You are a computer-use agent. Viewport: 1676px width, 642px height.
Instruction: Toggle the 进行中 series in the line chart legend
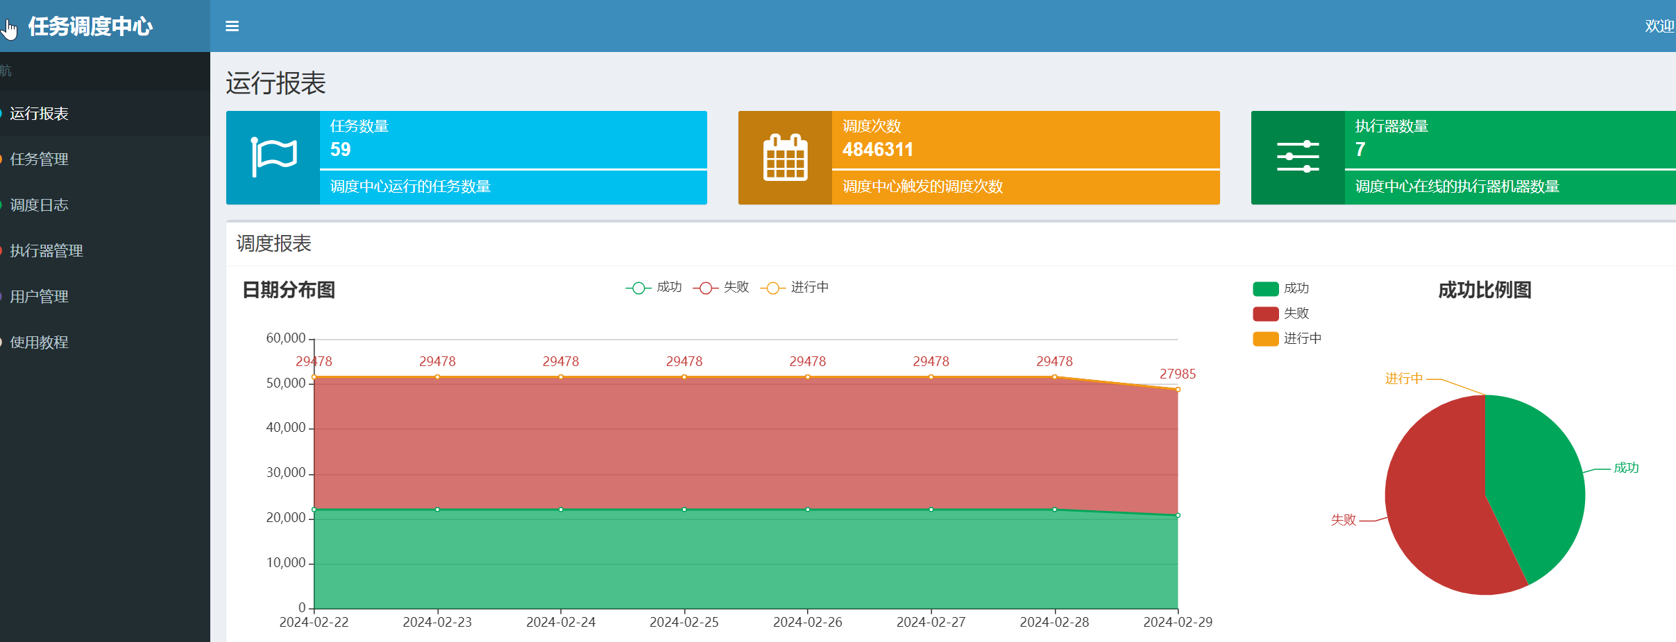(795, 287)
